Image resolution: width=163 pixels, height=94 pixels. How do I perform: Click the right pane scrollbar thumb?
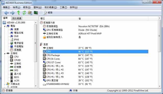159,36
